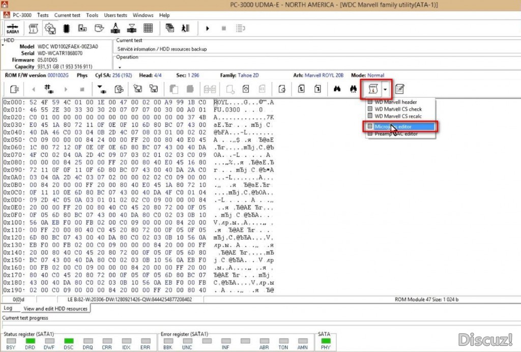The image size is (521, 352).
Task: Click the circuit board icon beside the microchip
Action: click(x=82, y=28)
